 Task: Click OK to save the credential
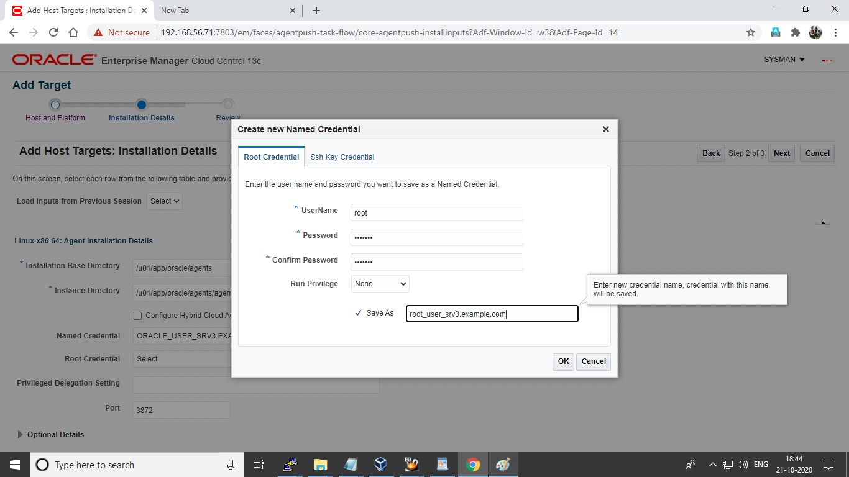tap(562, 361)
